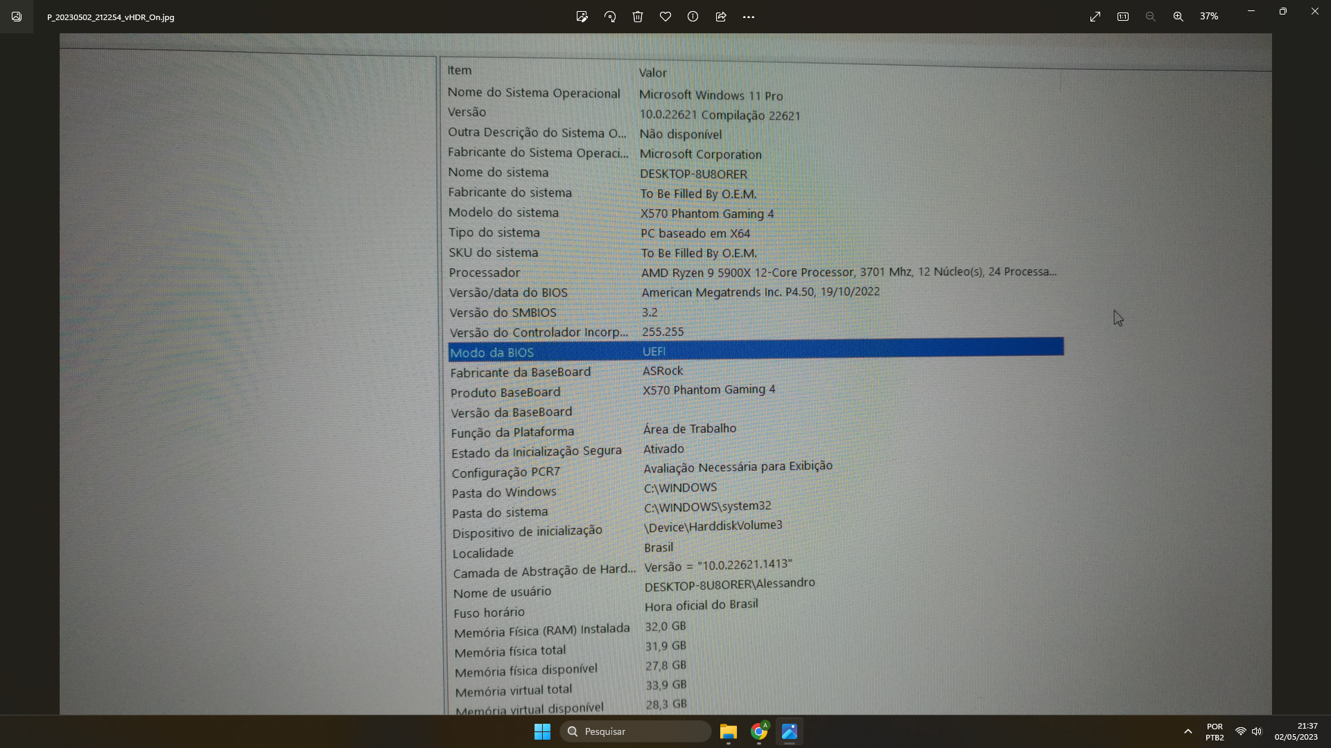Open the See more three-dot menu
This screenshot has height=748, width=1331.
pos(749,17)
